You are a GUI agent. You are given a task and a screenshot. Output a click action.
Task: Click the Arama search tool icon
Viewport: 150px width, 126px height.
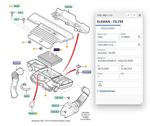pos(100,85)
